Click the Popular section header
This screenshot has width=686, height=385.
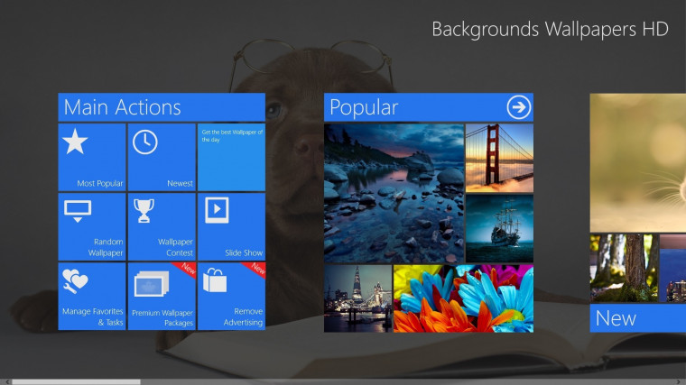pos(429,107)
